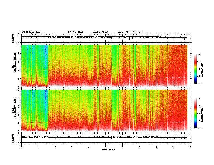Click the "ch.1(V)" waveform axis label

click(x=13, y=38)
